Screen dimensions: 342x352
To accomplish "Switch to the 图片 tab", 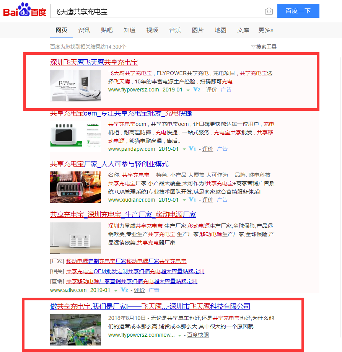I will tap(198, 30).
